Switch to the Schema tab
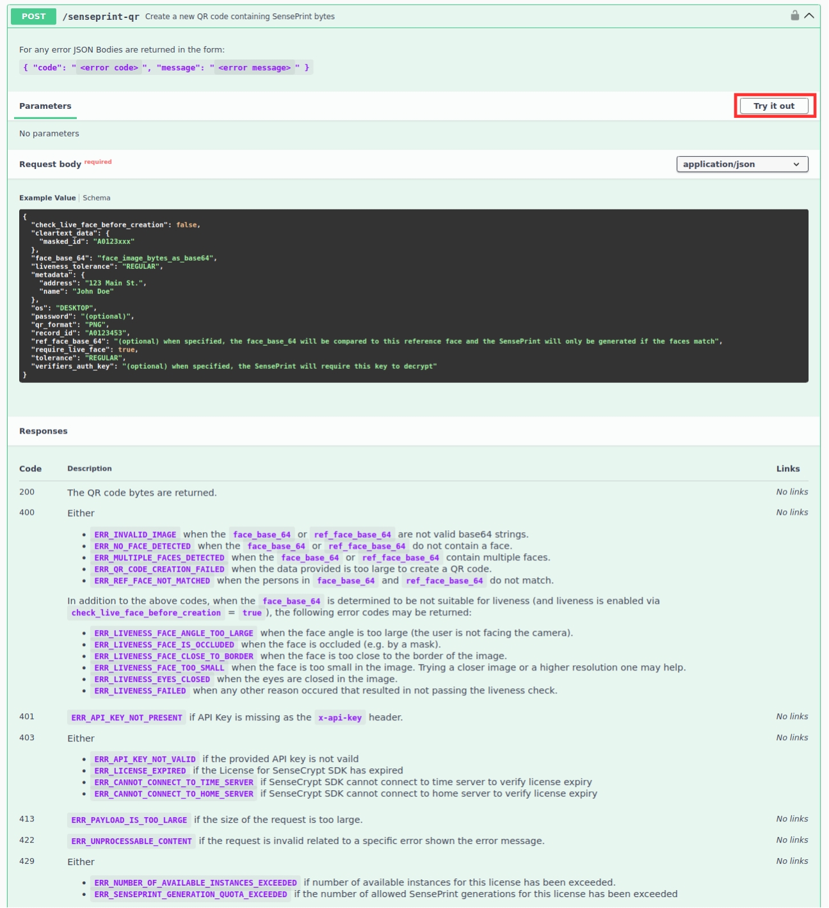The height and width of the screenshot is (908, 829). (x=96, y=198)
